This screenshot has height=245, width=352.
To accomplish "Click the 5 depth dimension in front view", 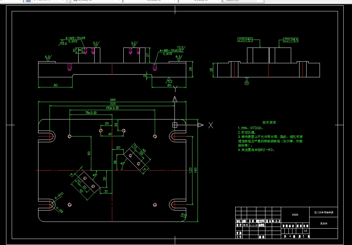I will coord(144,76).
